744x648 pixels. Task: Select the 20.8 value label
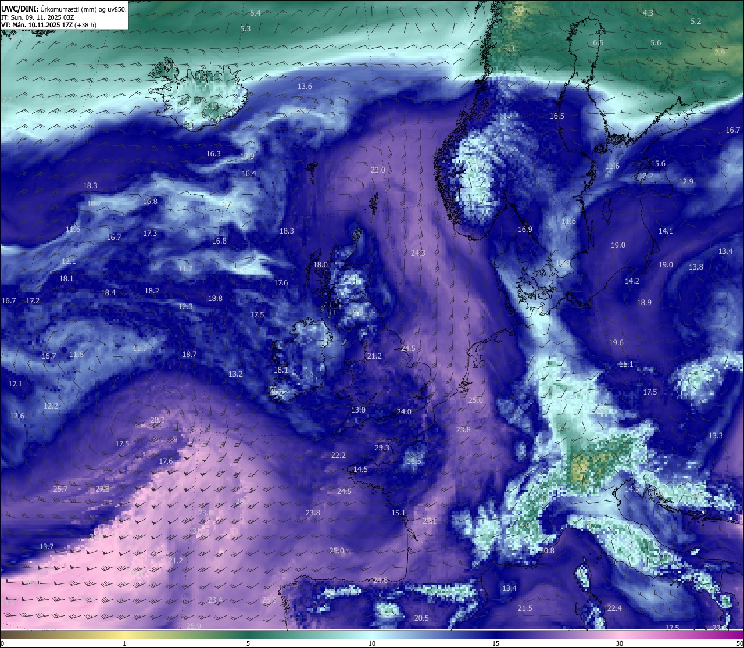click(547, 550)
